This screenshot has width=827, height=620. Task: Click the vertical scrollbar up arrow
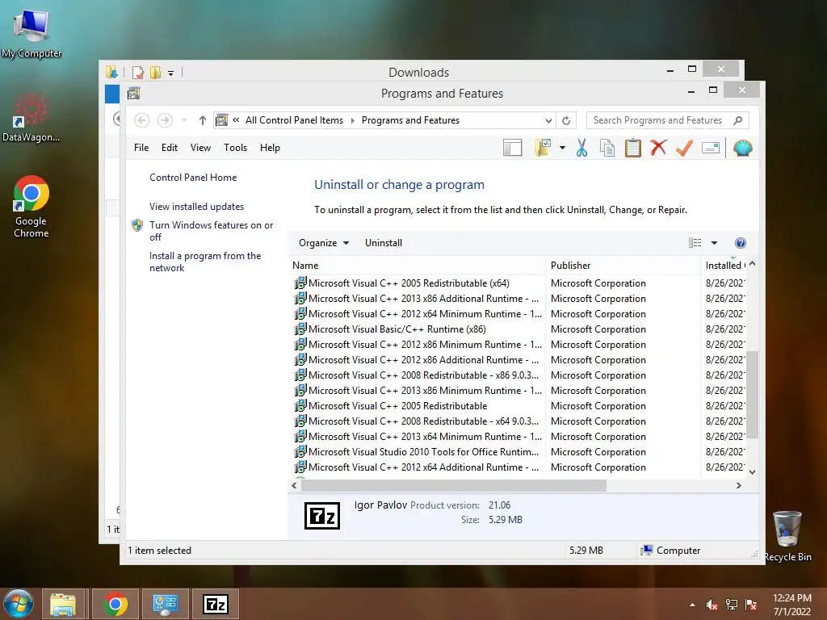(x=753, y=264)
